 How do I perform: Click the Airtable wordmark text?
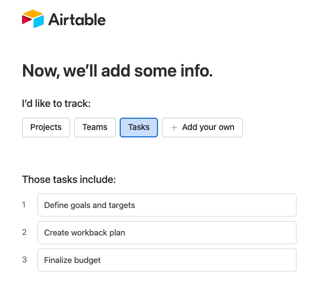[x=77, y=20]
